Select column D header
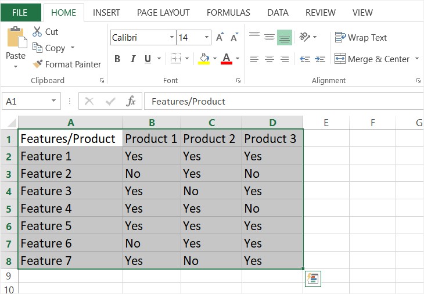The width and height of the screenshot is (424, 294). point(272,123)
